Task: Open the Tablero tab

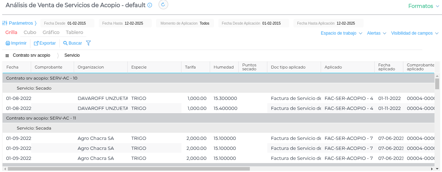Action: tap(74, 32)
